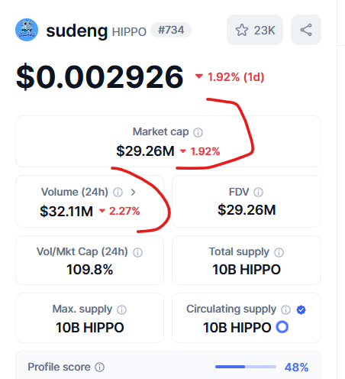This screenshot has width=345, height=379.
Task: Click the 48% profile score value
Action: pos(296,368)
